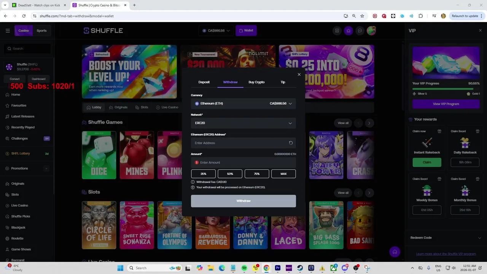Image resolution: width=487 pixels, height=274 pixels.
Task: Click the grey Withdraw submit button
Action: pyautogui.click(x=243, y=201)
